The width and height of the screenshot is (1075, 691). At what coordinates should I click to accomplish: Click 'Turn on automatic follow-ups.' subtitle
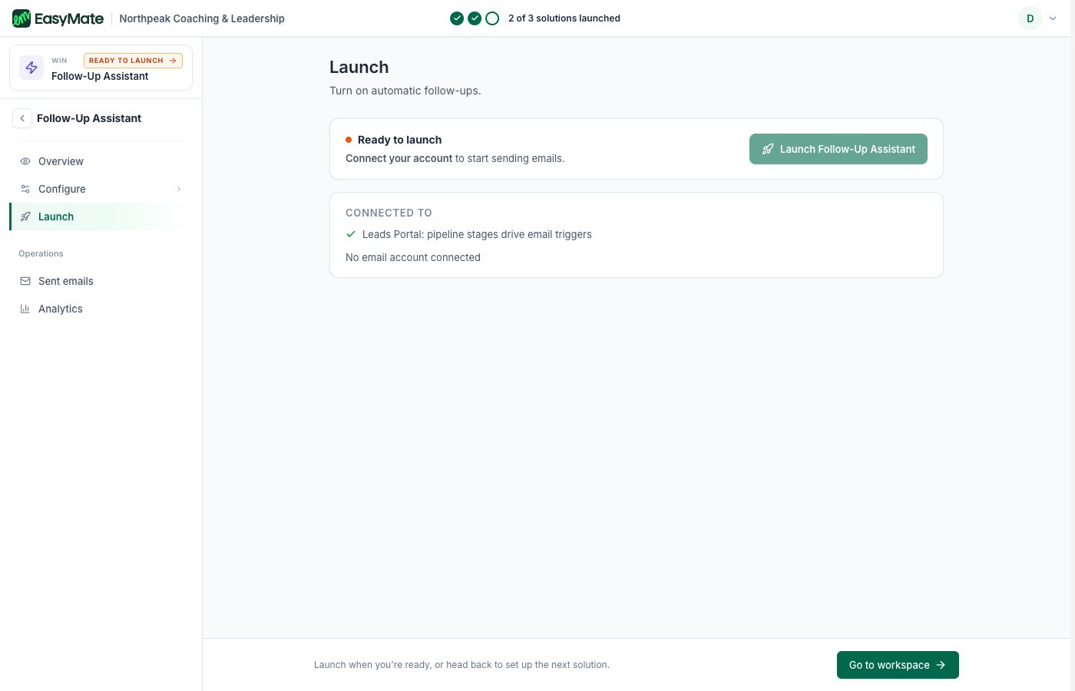(x=405, y=91)
